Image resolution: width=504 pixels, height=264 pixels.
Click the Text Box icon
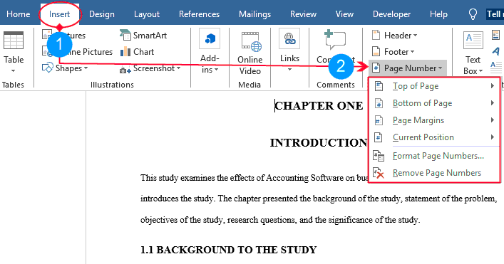[473, 41]
